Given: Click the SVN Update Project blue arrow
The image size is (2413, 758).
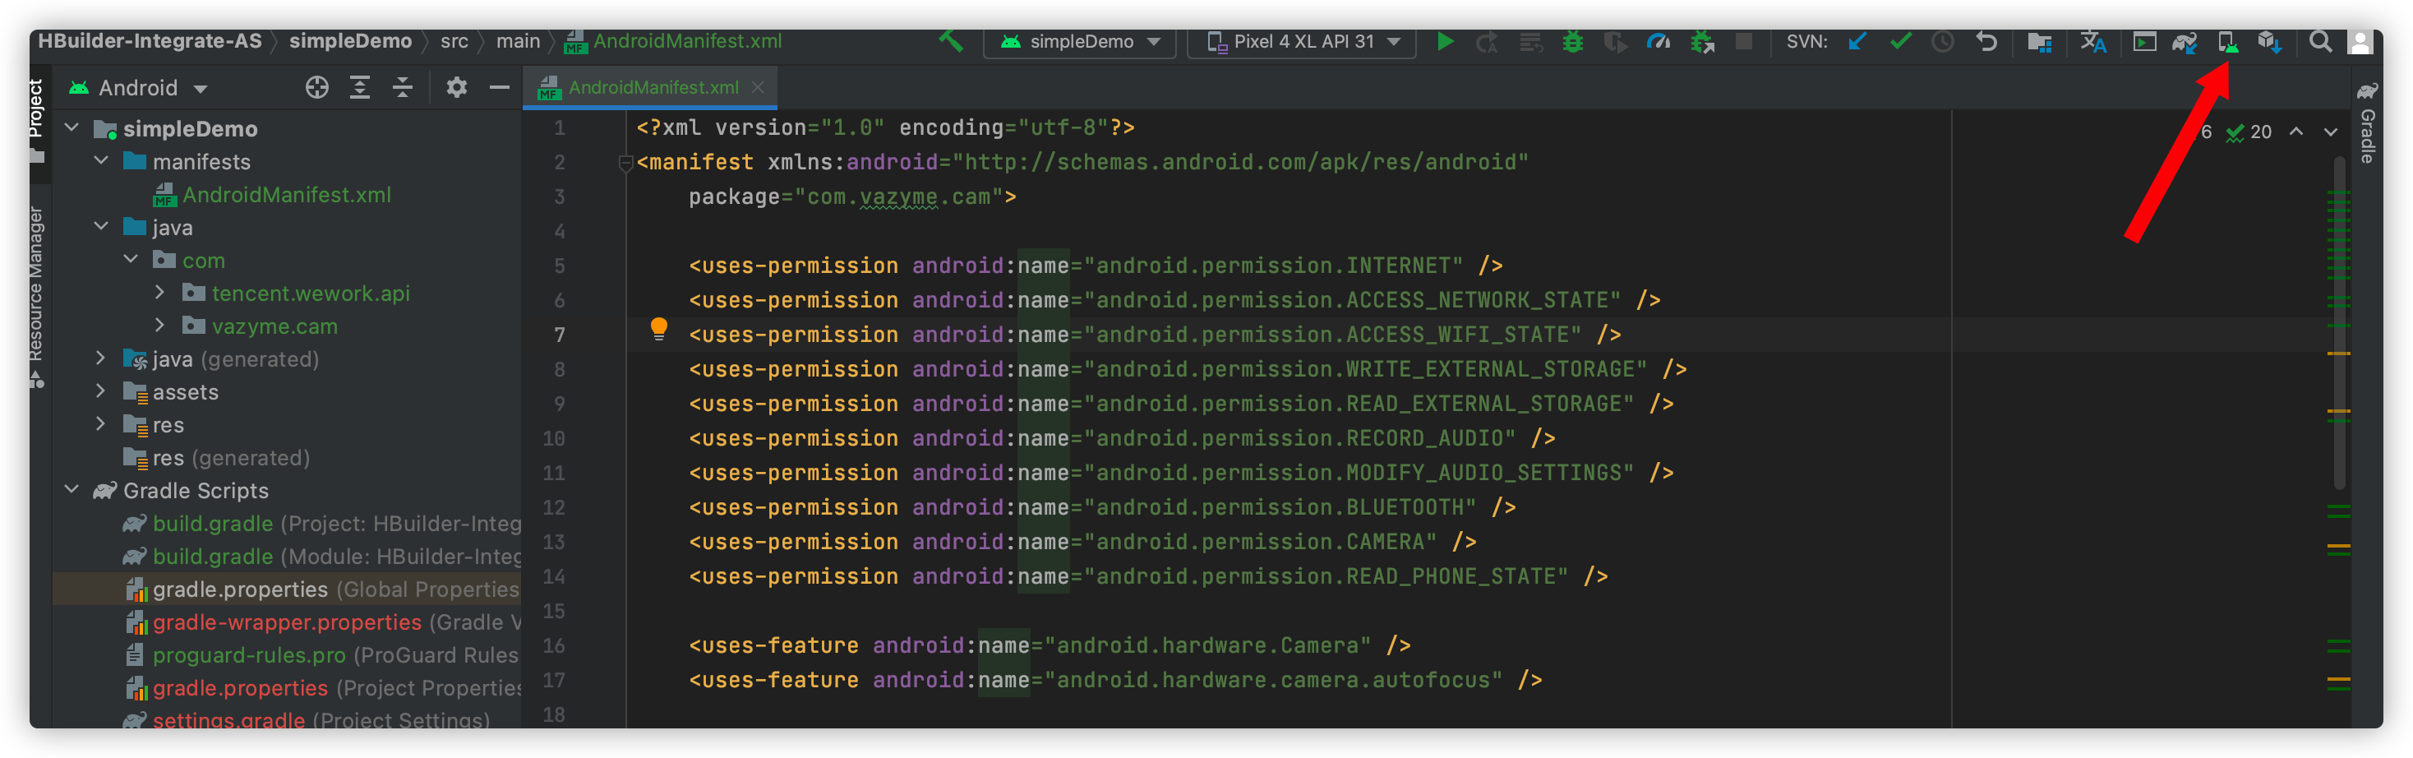Looking at the screenshot, I should (x=1857, y=41).
